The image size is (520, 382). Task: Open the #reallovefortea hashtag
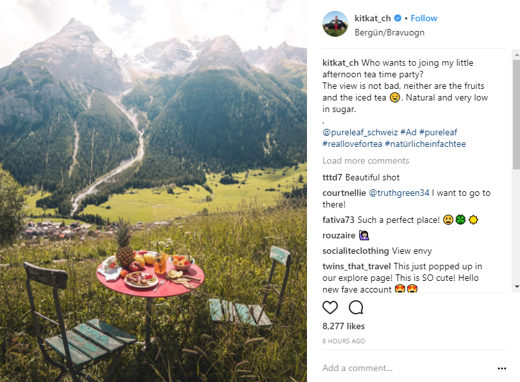(x=352, y=144)
